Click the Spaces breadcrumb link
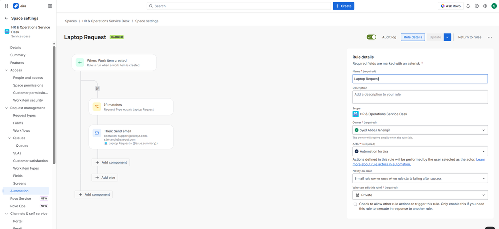Screen dimensions: 499x229 point(71,21)
